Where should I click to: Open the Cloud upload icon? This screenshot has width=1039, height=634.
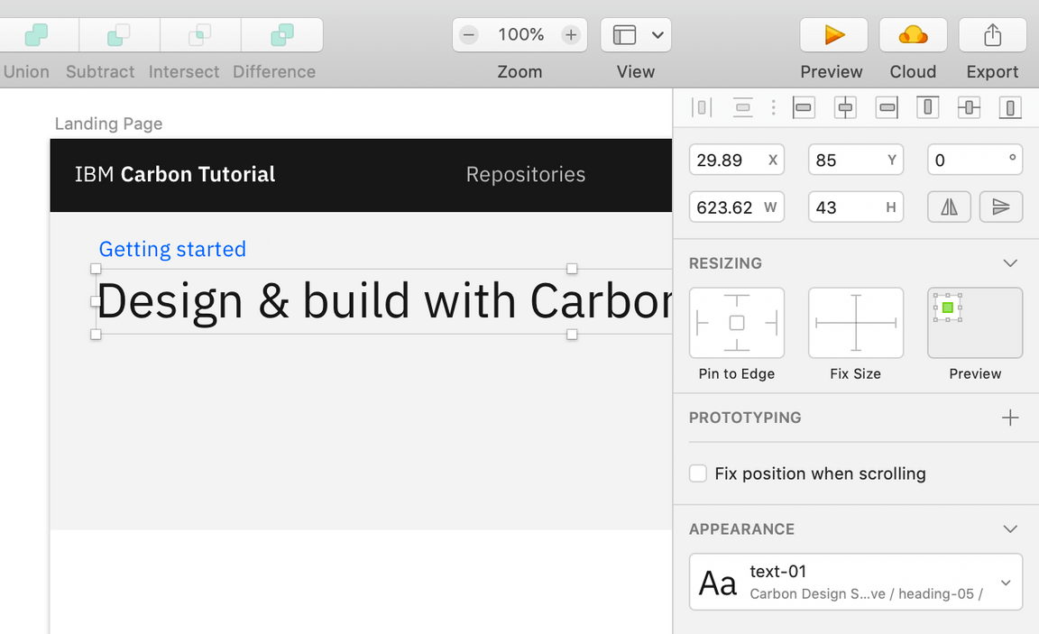[x=913, y=35]
